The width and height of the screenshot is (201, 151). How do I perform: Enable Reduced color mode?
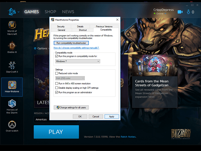[57, 73]
